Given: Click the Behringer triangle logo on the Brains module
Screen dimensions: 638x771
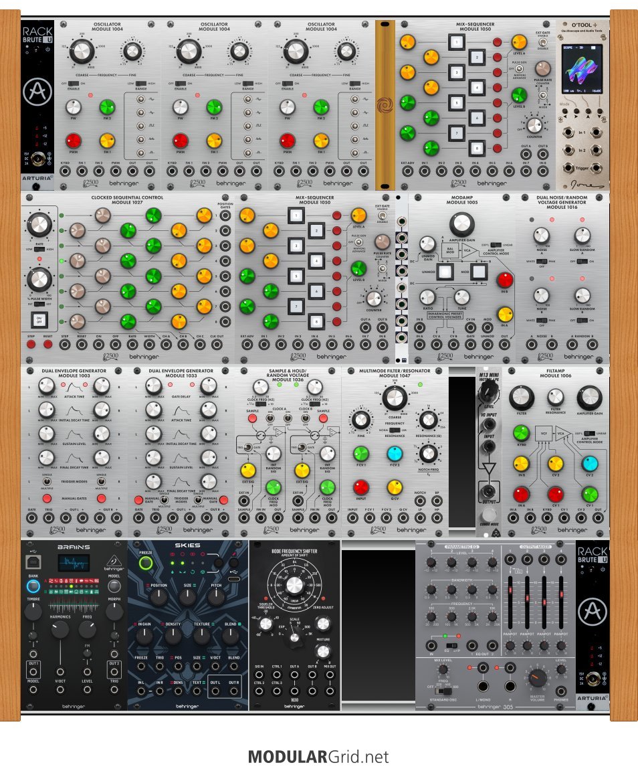Looking at the screenshot, I should click(114, 561).
